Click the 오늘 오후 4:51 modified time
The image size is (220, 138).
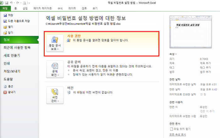[x=208, y=84]
